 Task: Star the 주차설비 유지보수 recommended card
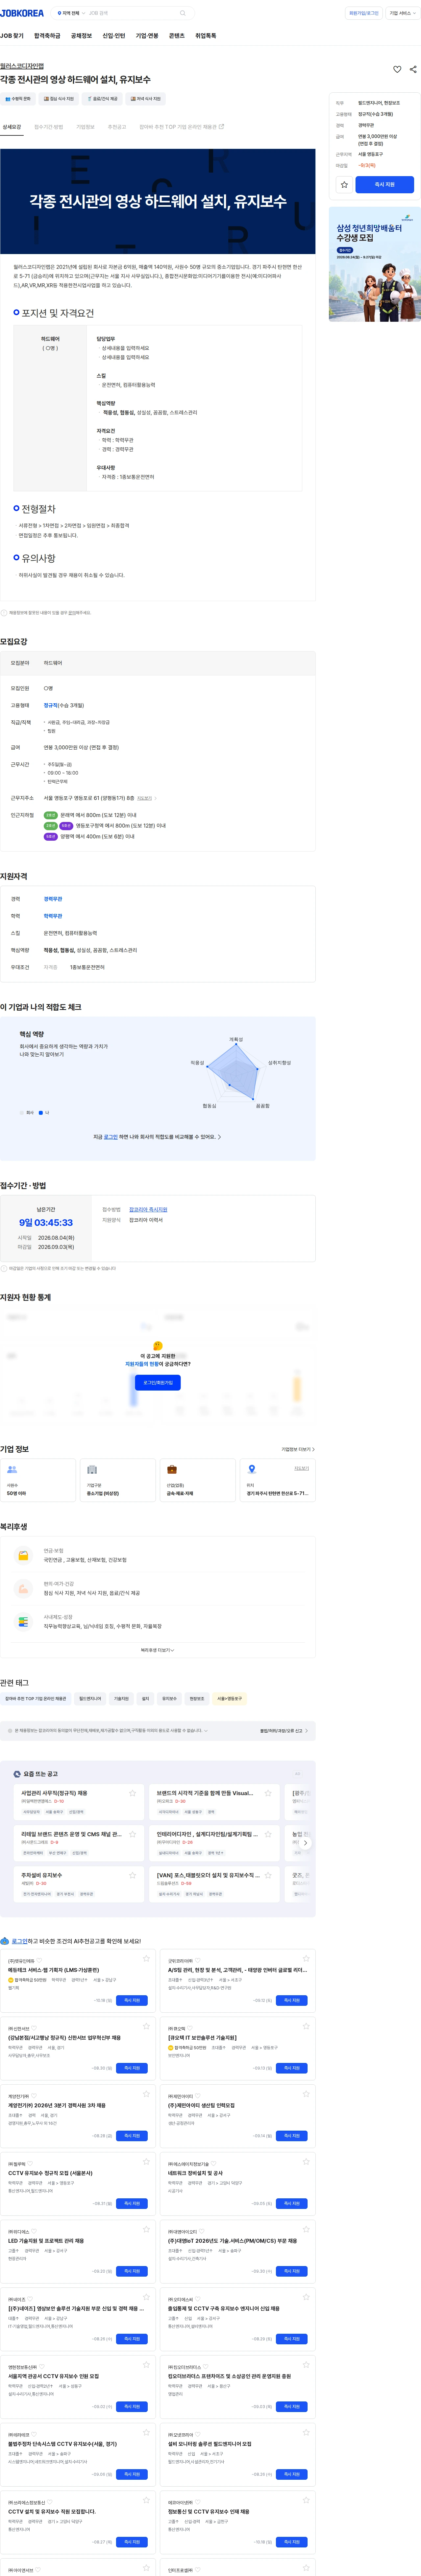click(132, 1875)
